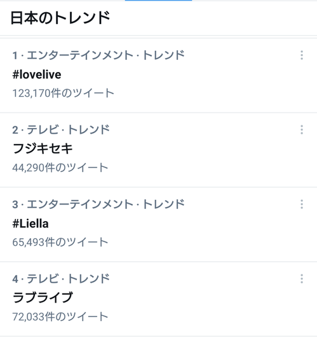This screenshot has height=342, width=317.
Task: Click 65,493件のツイート count
Action: tap(60, 242)
